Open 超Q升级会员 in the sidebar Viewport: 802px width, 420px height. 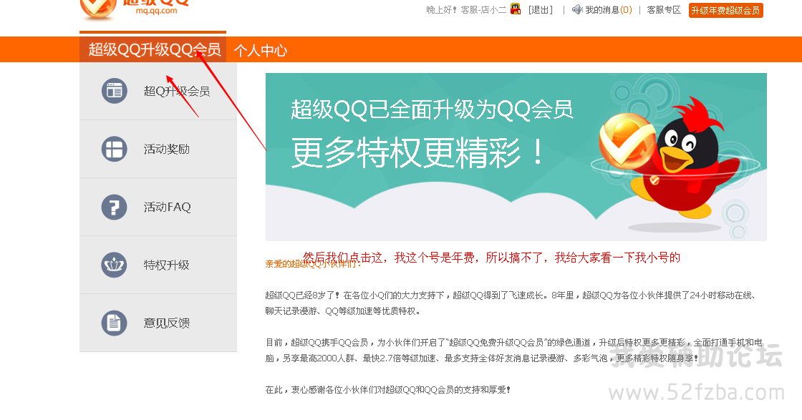tap(158, 91)
